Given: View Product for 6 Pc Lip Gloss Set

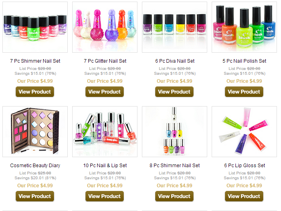Looking at the screenshot, I should pos(244,197).
